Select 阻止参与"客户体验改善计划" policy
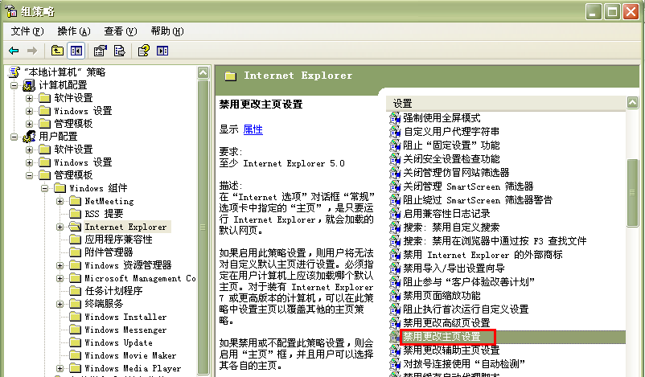645x377 pixels. [469, 282]
